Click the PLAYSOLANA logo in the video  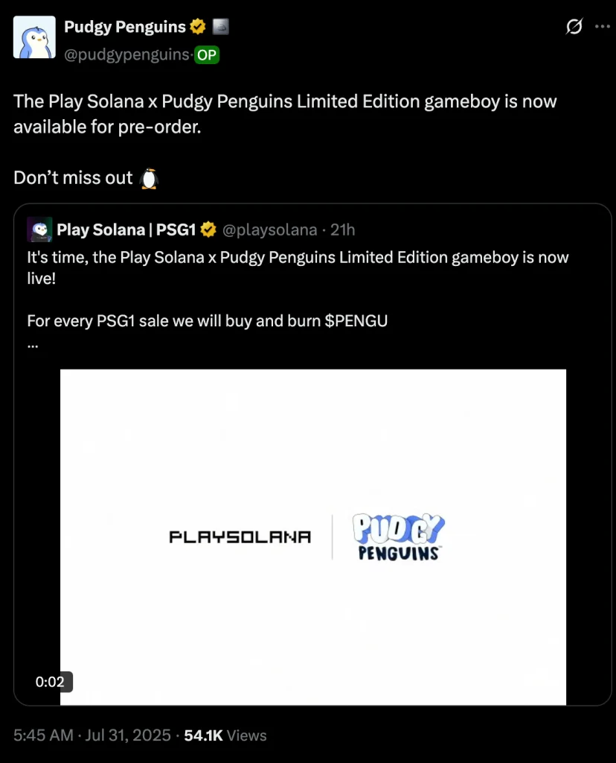tap(240, 536)
